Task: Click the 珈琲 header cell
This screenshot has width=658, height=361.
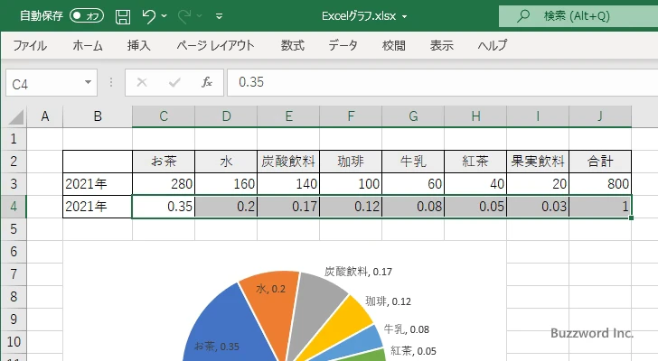Action: (x=351, y=162)
